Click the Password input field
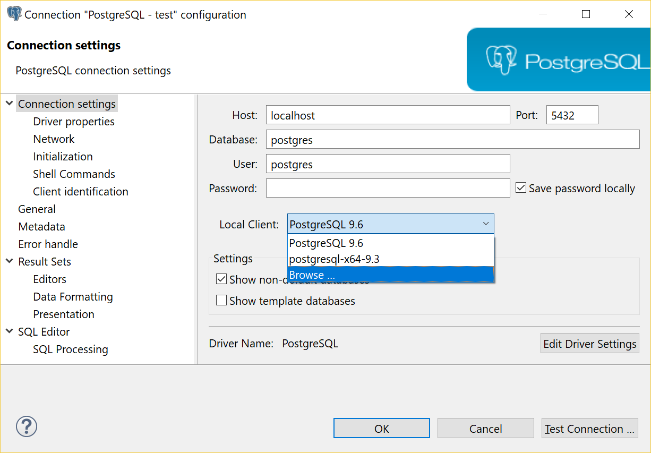651x453 pixels. tap(388, 187)
